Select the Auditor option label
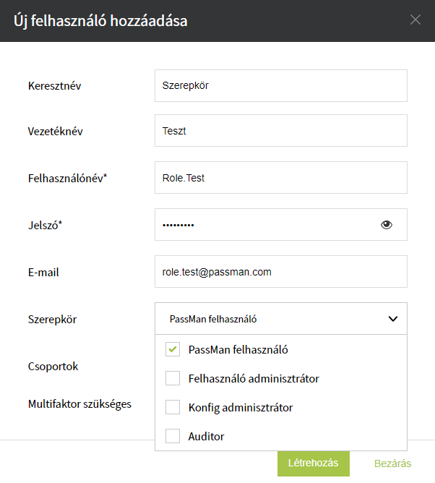The image size is (435, 483). click(x=206, y=437)
